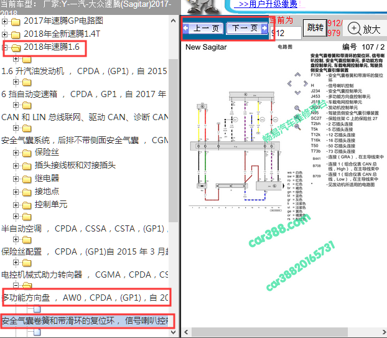Select the 保险丝 tree item

[x=47, y=152]
